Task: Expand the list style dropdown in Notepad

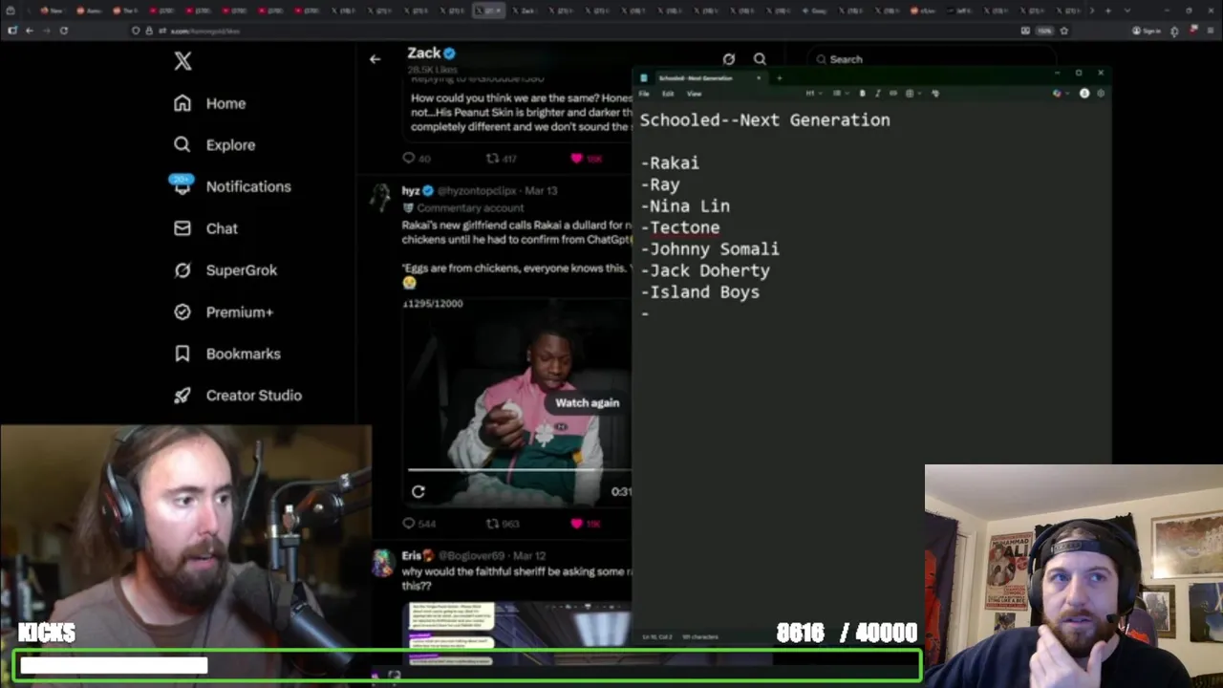Action: click(839, 94)
